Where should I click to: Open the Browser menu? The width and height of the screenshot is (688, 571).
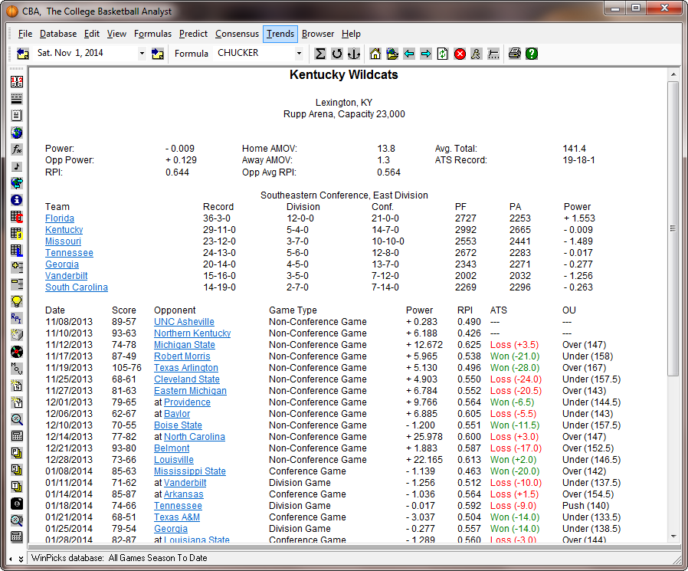point(318,34)
